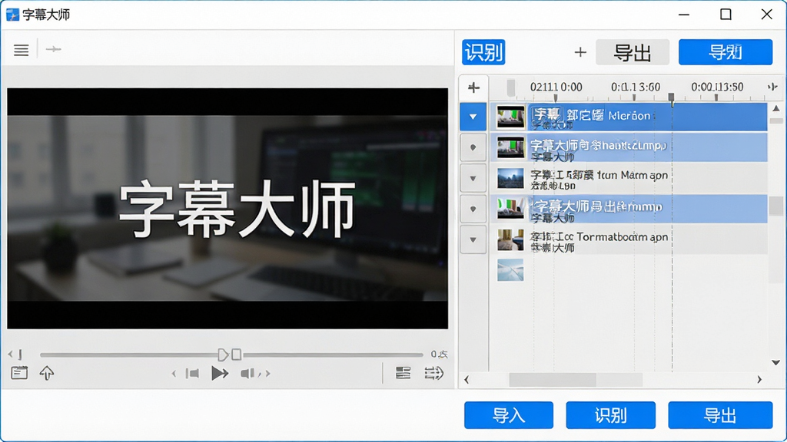Click the right arrow of the timeline's horizontal scrollbar
787x442 pixels.
759,380
